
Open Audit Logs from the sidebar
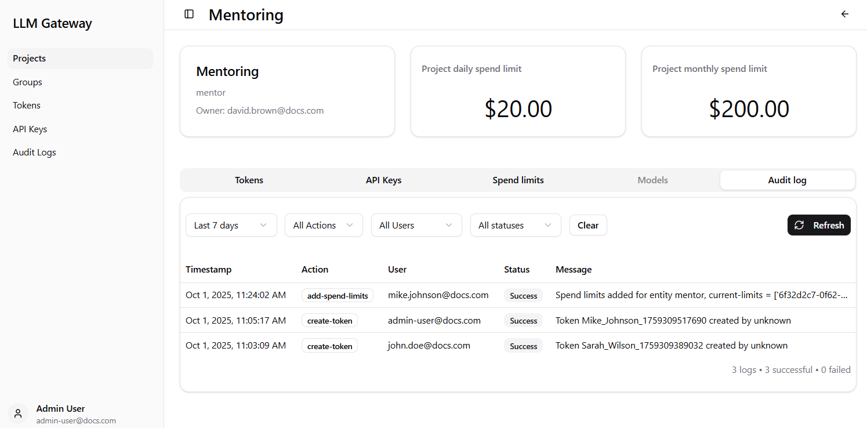pos(34,152)
